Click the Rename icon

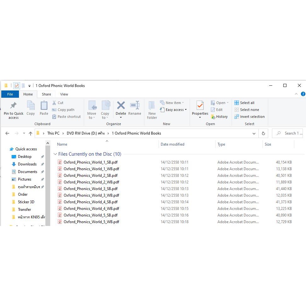pyautogui.click(x=135, y=105)
